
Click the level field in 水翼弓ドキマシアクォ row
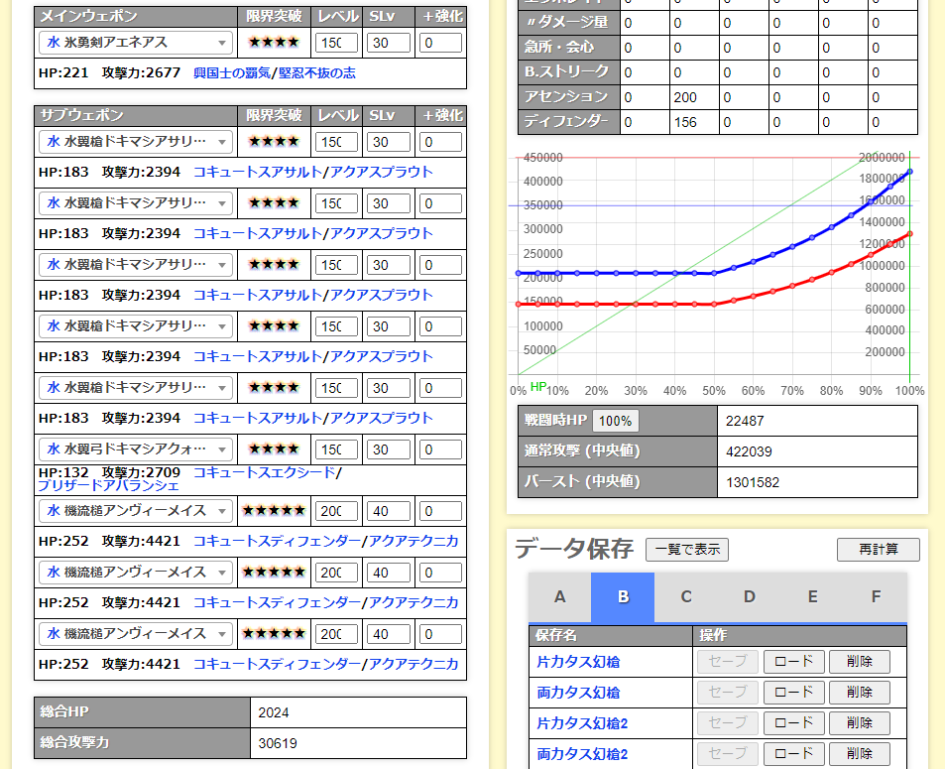point(336,449)
